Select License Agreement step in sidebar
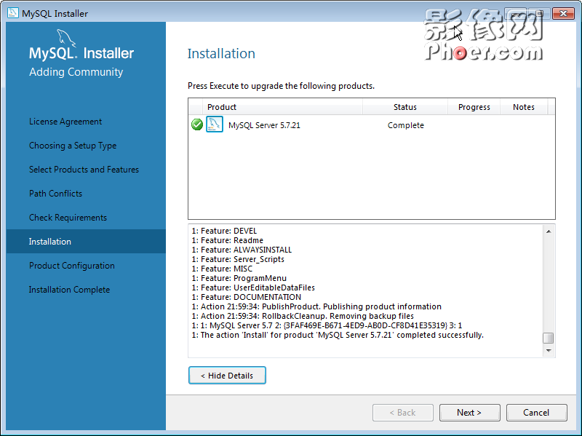This screenshot has width=582, height=436. pos(65,122)
